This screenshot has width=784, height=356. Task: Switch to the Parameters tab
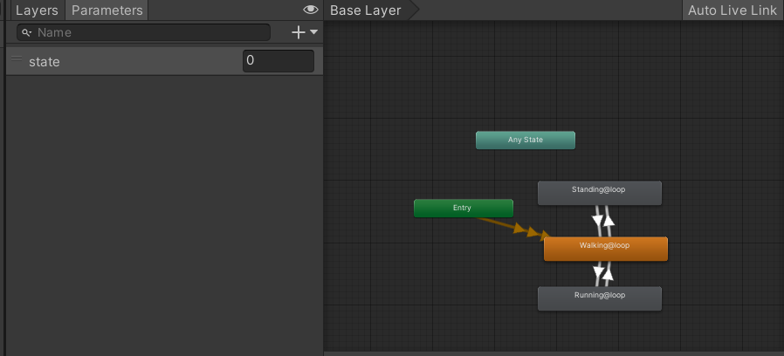pos(107,10)
